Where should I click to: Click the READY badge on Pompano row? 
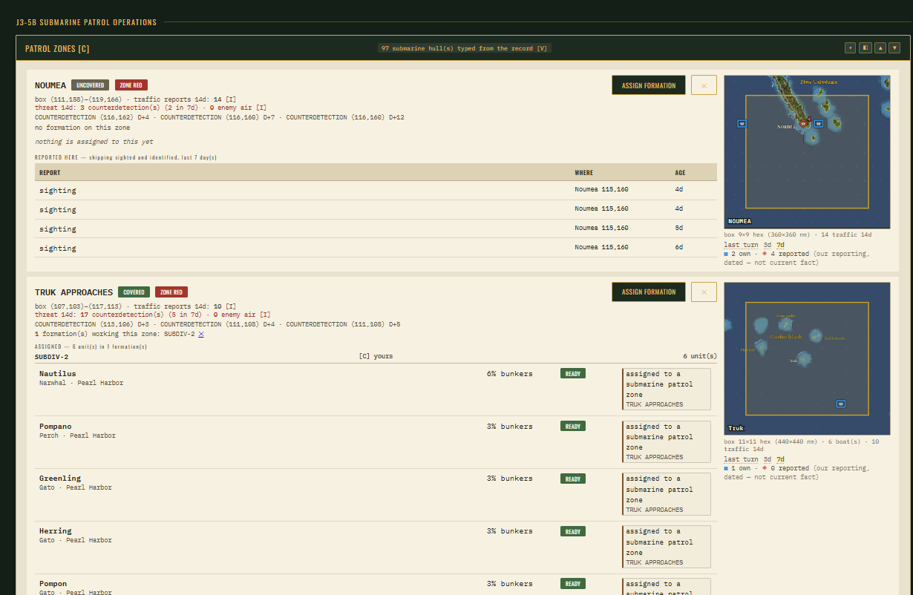[x=573, y=427]
